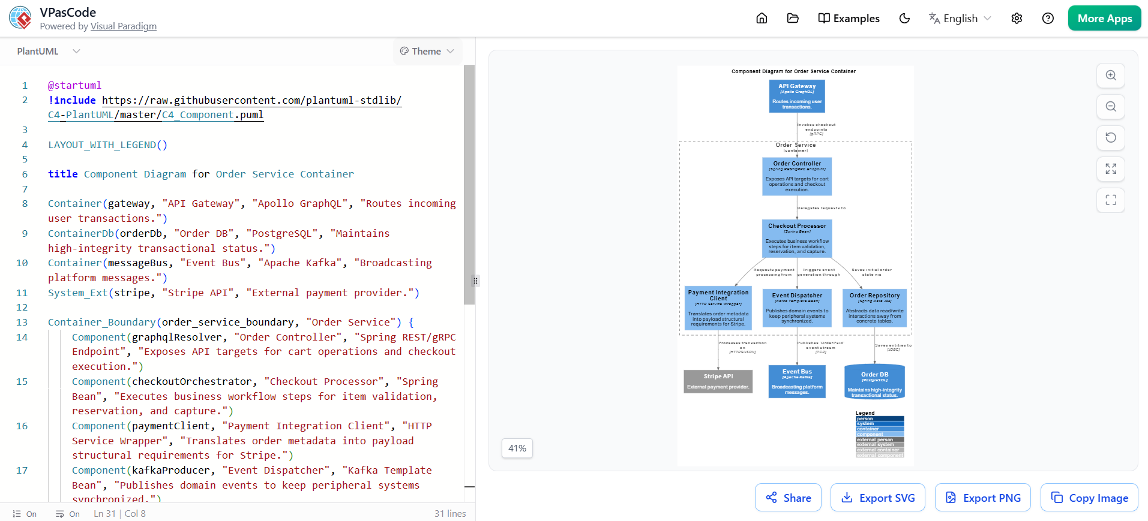Click the editor vertical scrollbar thumb
Screen dimensions: 1148x521
(469, 185)
